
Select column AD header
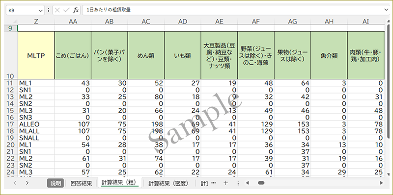click(182, 22)
